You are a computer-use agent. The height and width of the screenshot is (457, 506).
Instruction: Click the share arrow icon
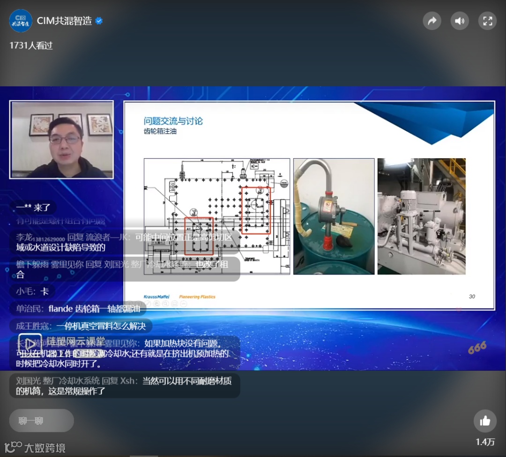[432, 21]
